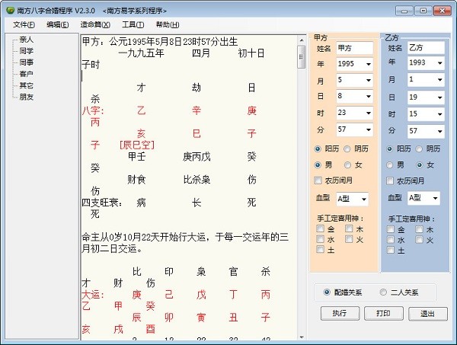Select 同学 in the category tree

tap(26, 51)
